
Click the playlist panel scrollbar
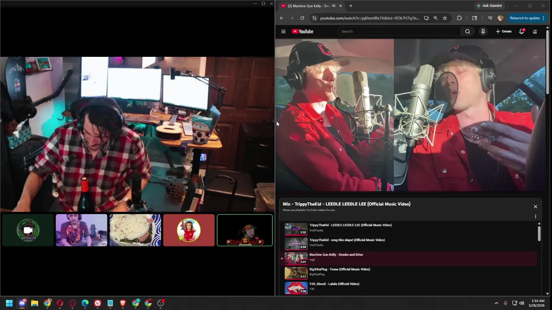coord(539,233)
